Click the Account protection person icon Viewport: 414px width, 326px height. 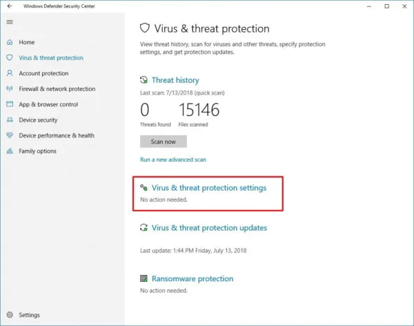pyautogui.click(x=10, y=73)
